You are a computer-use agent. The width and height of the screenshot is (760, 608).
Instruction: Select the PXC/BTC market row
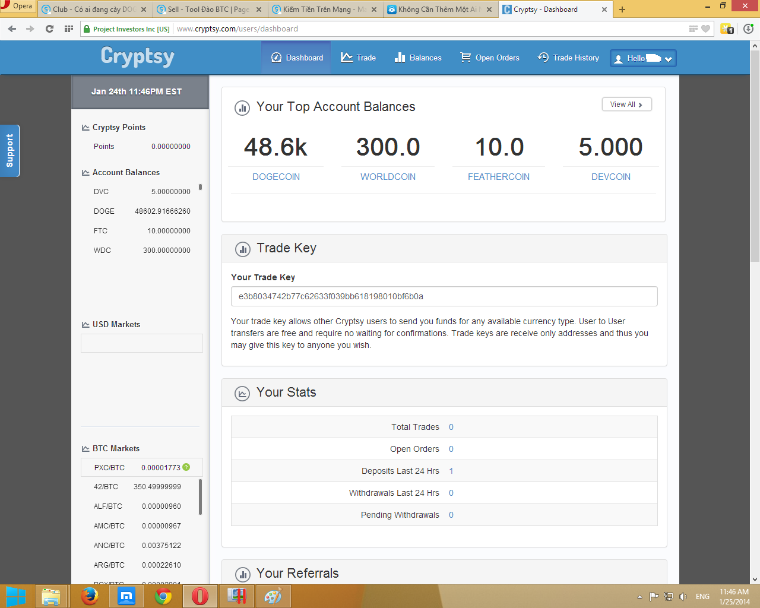pyautogui.click(x=141, y=467)
